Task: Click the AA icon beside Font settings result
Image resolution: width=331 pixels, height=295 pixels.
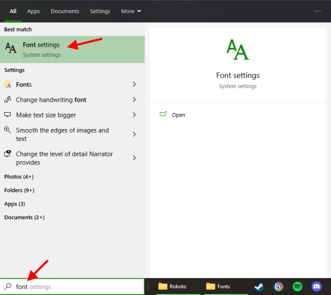Action: [x=11, y=48]
